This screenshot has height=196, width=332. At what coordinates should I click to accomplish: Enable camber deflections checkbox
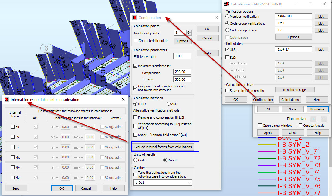tap(135, 174)
